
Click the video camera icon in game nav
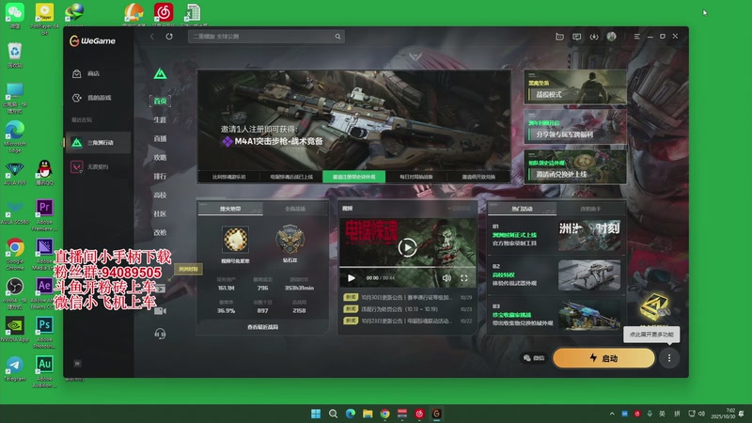pos(160,311)
